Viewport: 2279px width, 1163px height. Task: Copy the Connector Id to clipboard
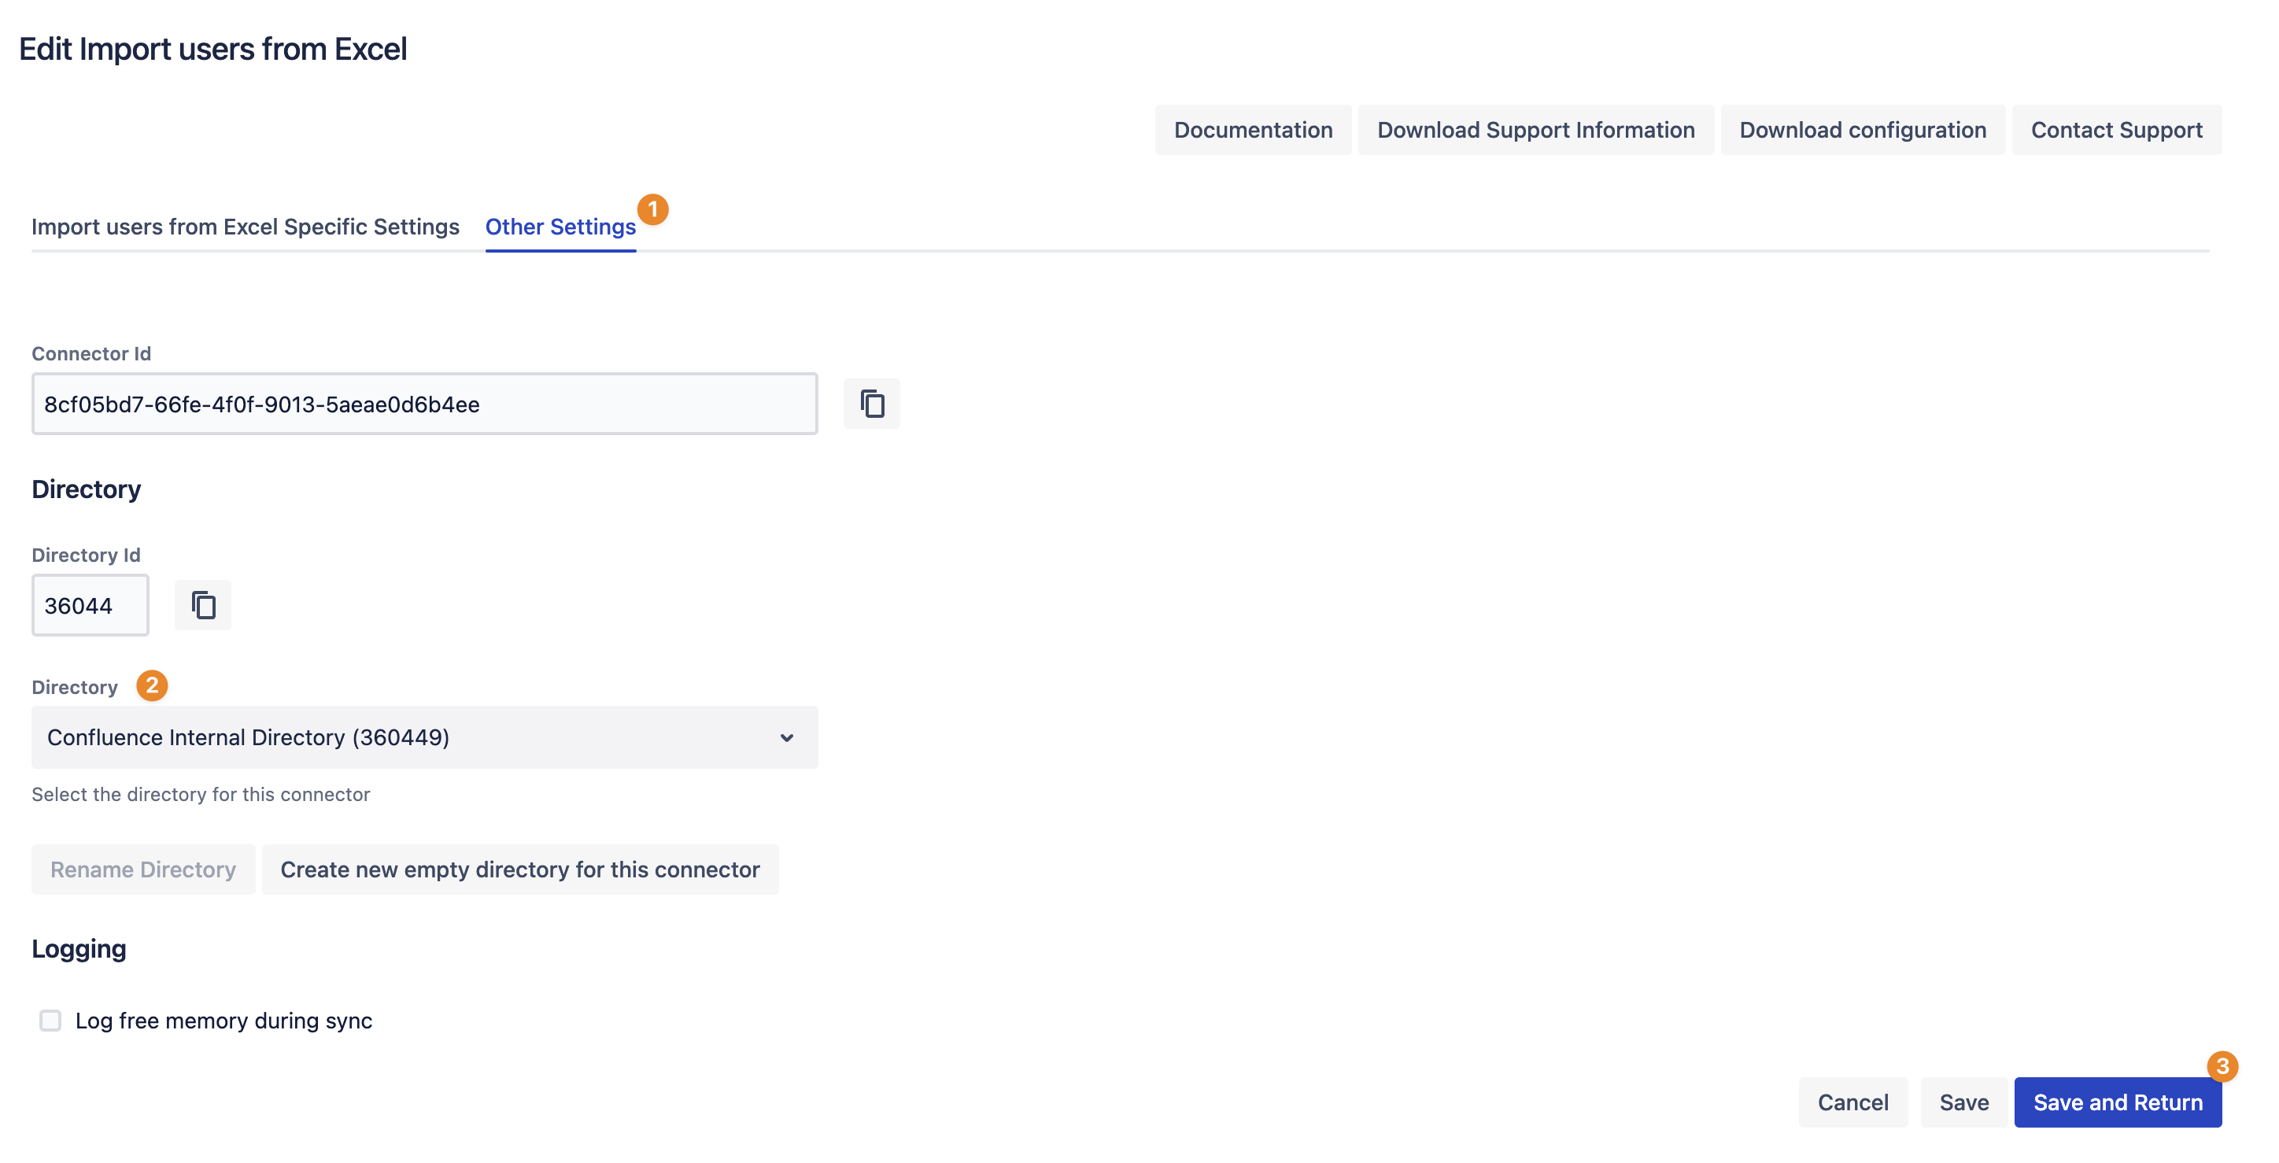(x=871, y=404)
